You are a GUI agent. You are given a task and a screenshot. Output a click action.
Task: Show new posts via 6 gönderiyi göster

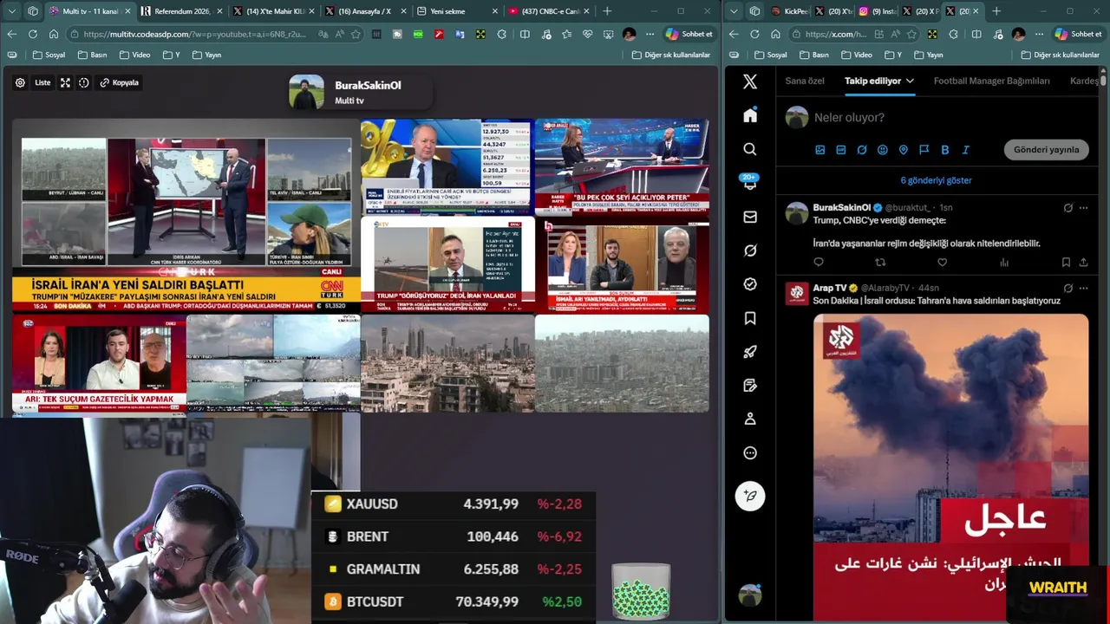(936, 180)
